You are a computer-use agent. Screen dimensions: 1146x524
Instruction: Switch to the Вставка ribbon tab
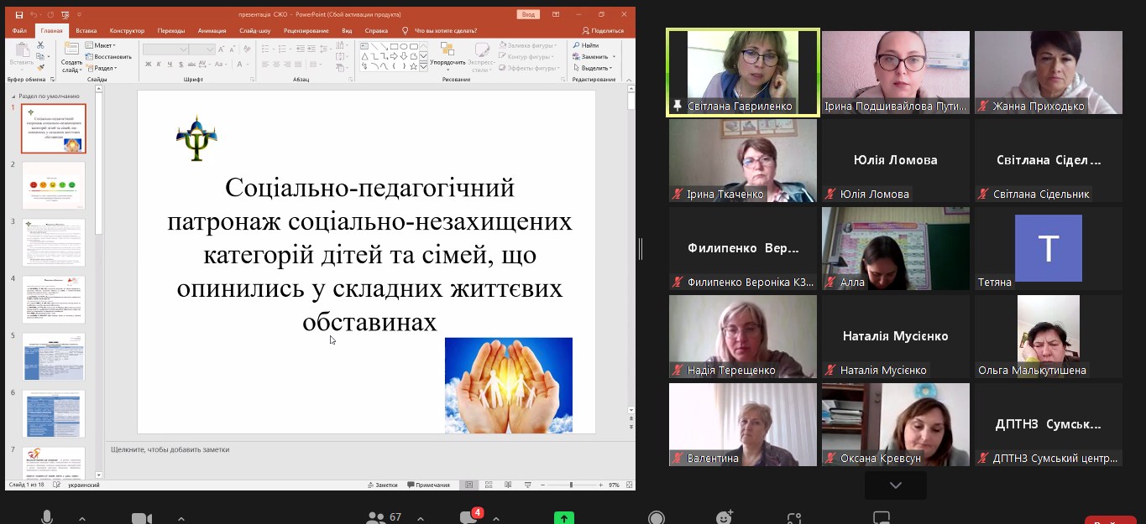point(86,31)
